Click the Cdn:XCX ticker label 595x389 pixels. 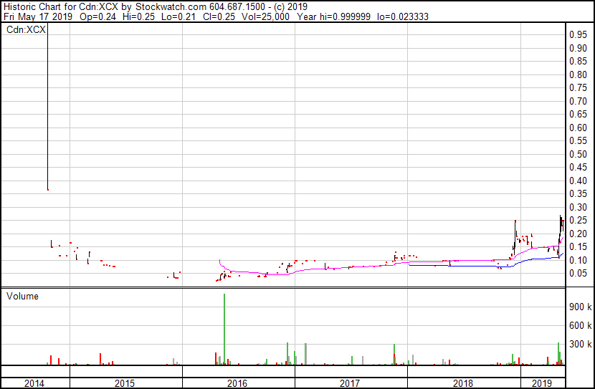(26, 30)
